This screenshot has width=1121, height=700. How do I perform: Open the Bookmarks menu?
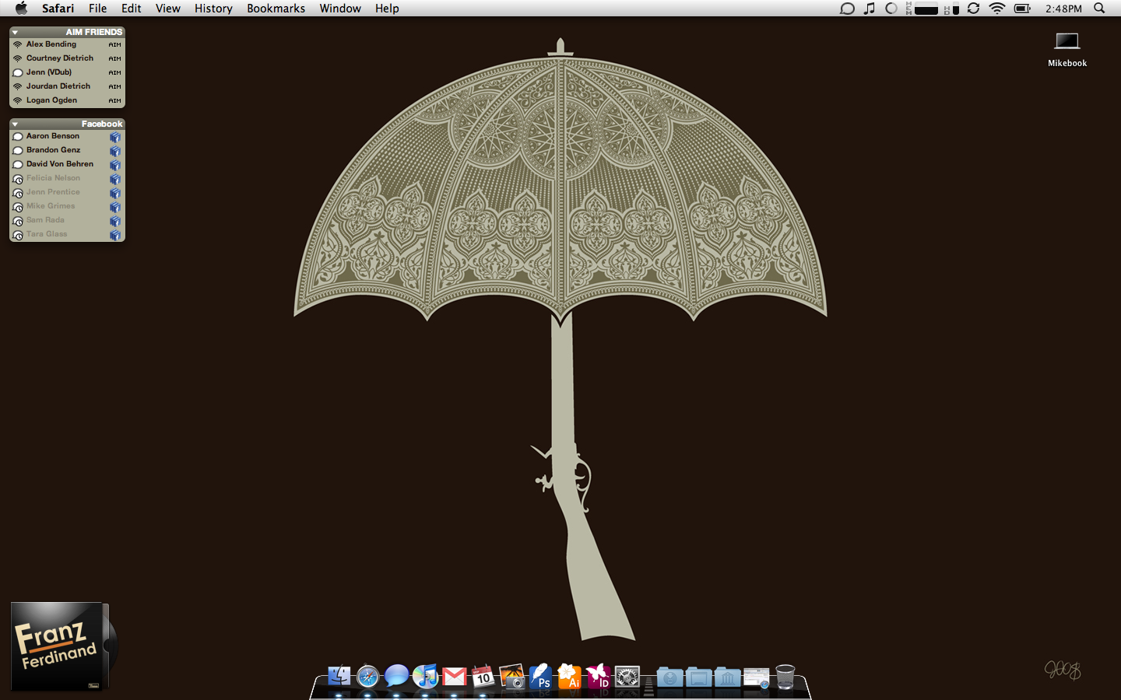(x=276, y=9)
